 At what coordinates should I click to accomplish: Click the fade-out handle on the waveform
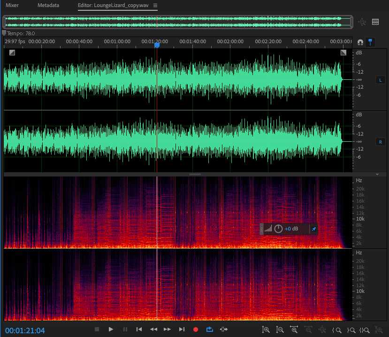click(343, 53)
